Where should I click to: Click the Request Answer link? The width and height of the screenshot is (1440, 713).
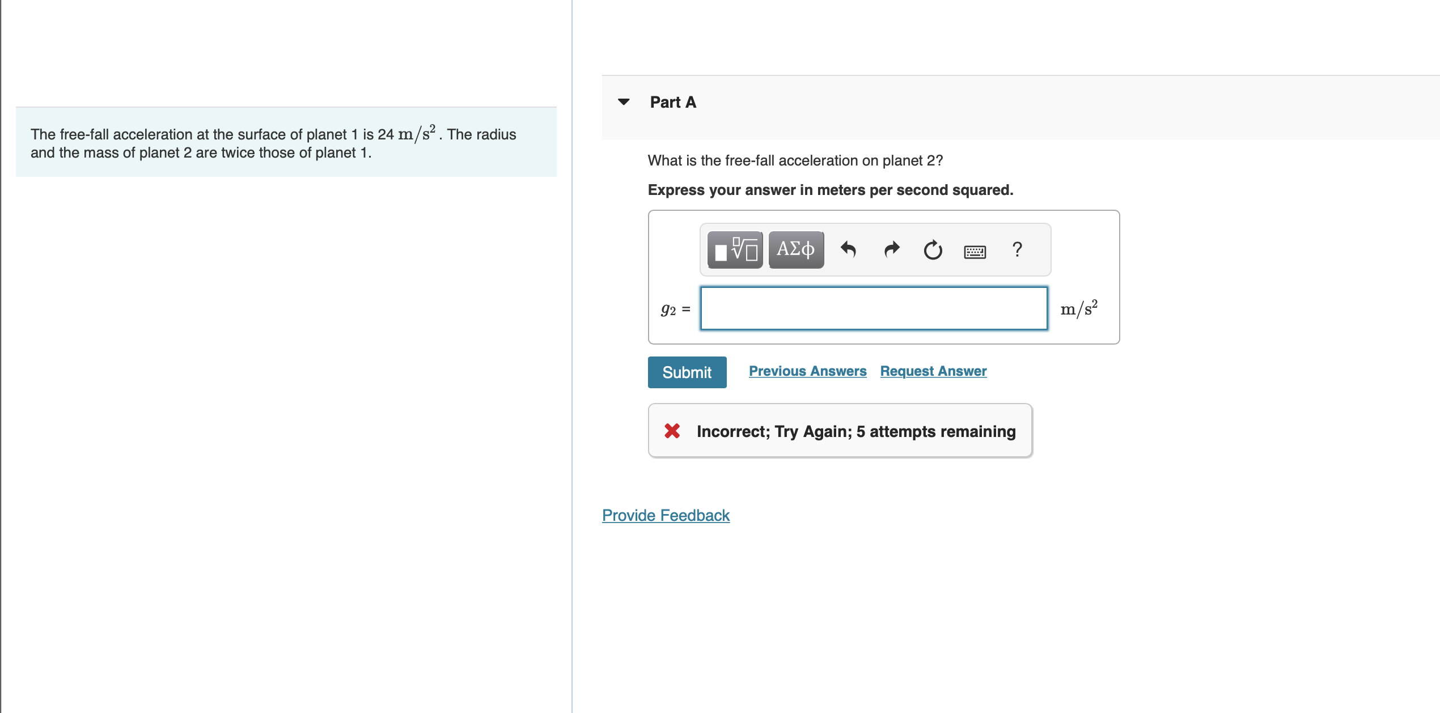[x=933, y=371]
